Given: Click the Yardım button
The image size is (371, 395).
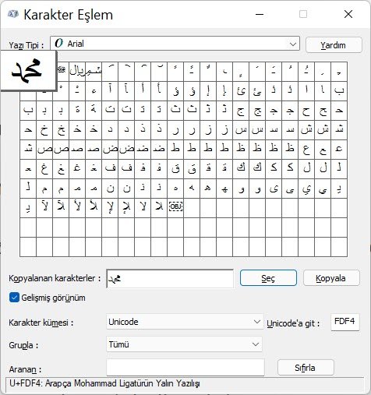Looking at the screenshot, I should tap(334, 45).
